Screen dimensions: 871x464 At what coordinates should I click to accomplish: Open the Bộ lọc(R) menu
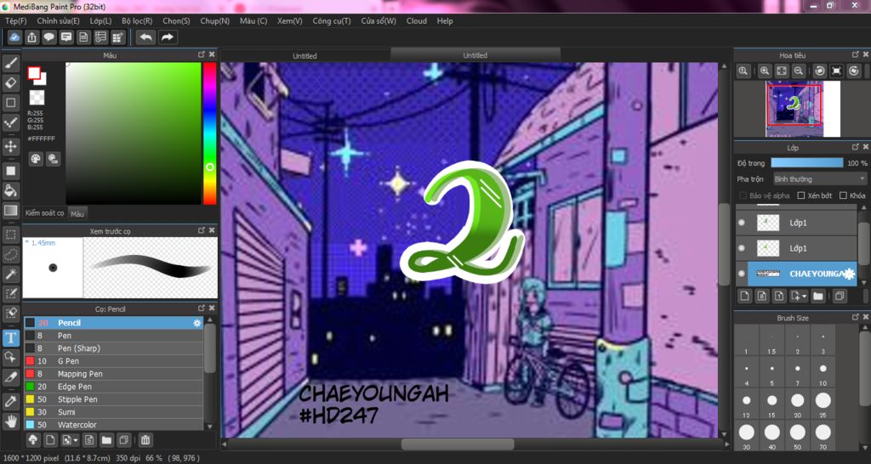pyautogui.click(x=137, y=21)
